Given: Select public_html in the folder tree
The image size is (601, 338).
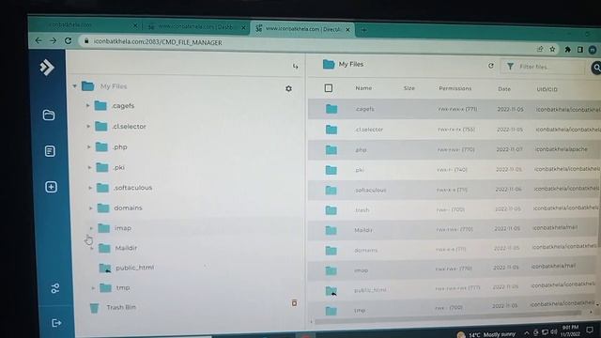Looking at the screenshot, I should [134, 268].
